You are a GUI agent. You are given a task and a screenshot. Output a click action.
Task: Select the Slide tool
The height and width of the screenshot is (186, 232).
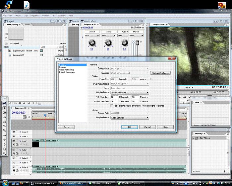pos(5,140)
